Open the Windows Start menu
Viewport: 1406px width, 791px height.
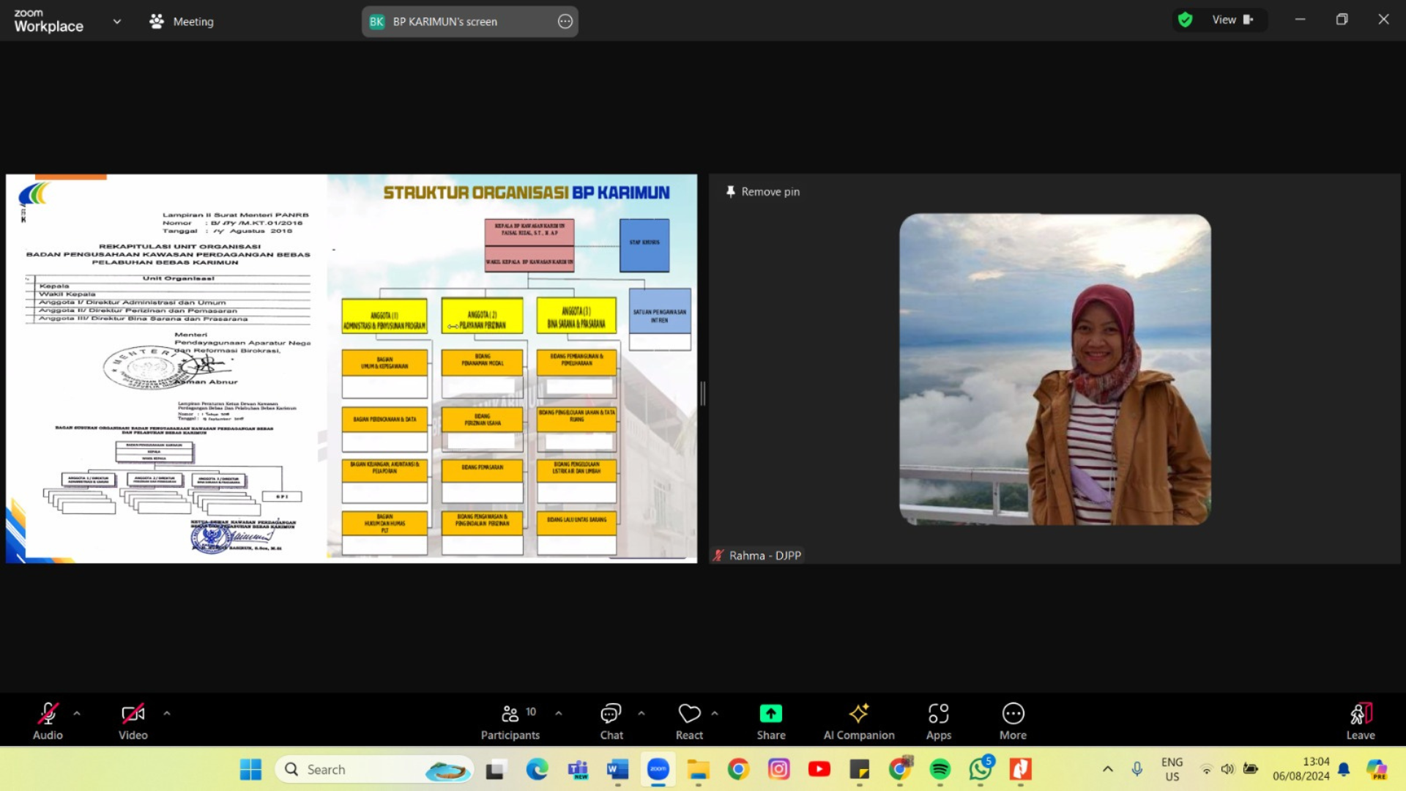[x=250, y=769]
